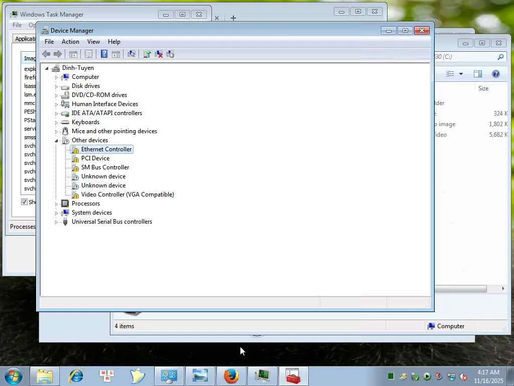Click the Task Manager monitor taskbar icon
The image size is (514, 386).
[262, 376]
